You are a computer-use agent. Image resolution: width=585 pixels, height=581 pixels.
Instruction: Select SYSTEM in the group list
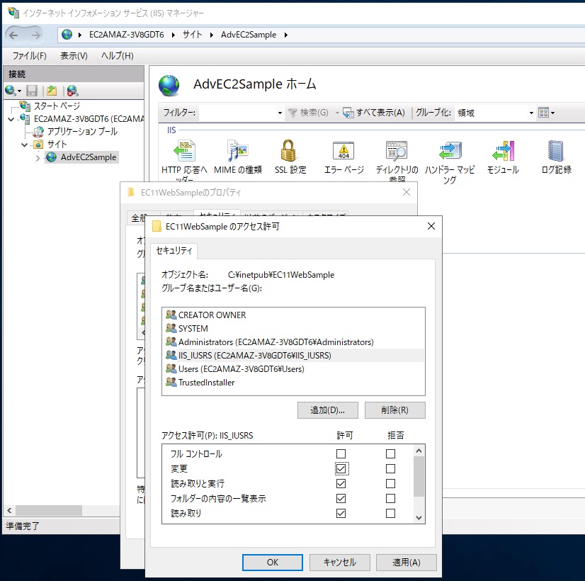193,328
